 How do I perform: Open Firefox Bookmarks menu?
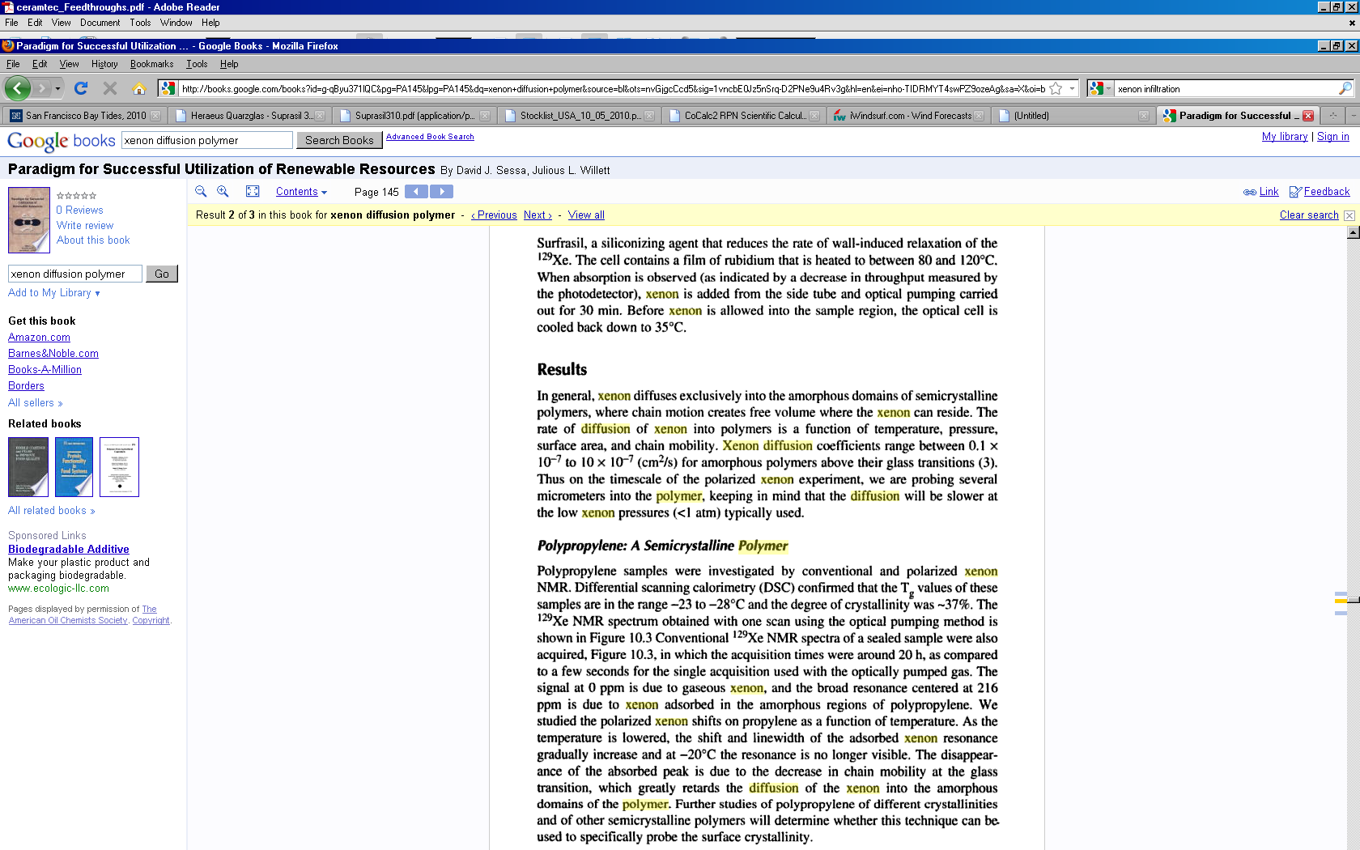151,64
